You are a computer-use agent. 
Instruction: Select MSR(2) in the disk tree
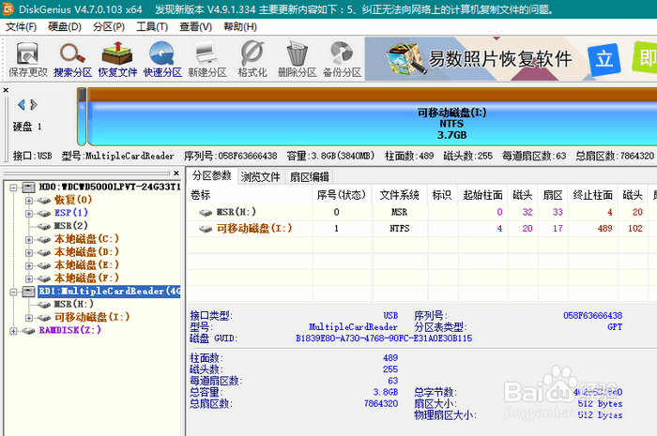tap(70, 226)
